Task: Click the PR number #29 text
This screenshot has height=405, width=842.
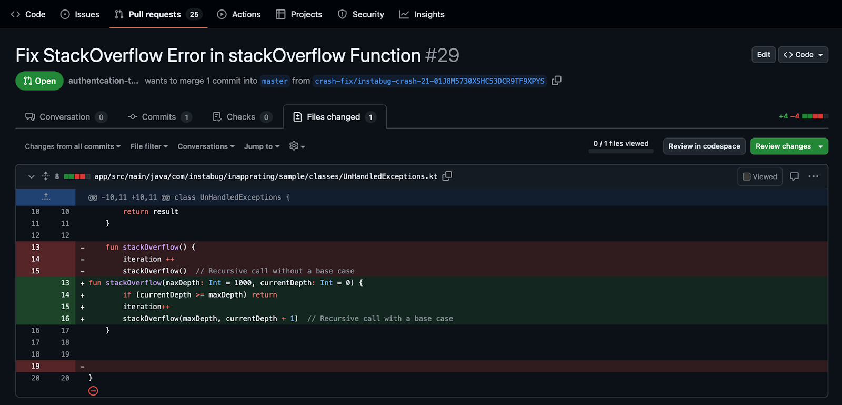Action: [442, 55]
